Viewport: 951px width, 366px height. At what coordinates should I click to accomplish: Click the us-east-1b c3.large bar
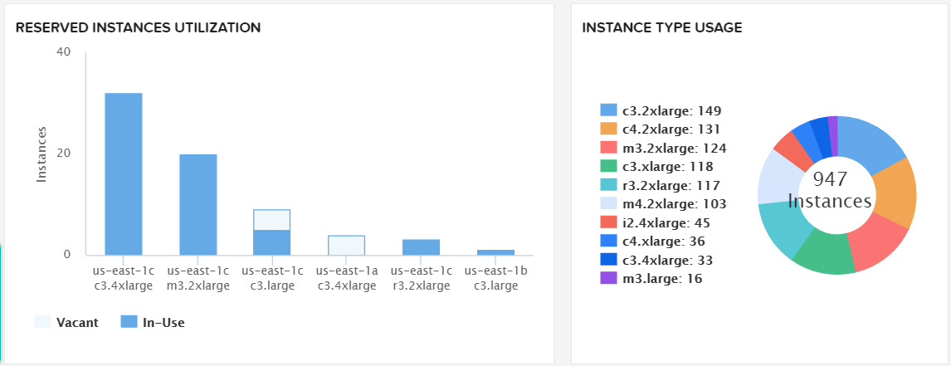coord(495,252)
